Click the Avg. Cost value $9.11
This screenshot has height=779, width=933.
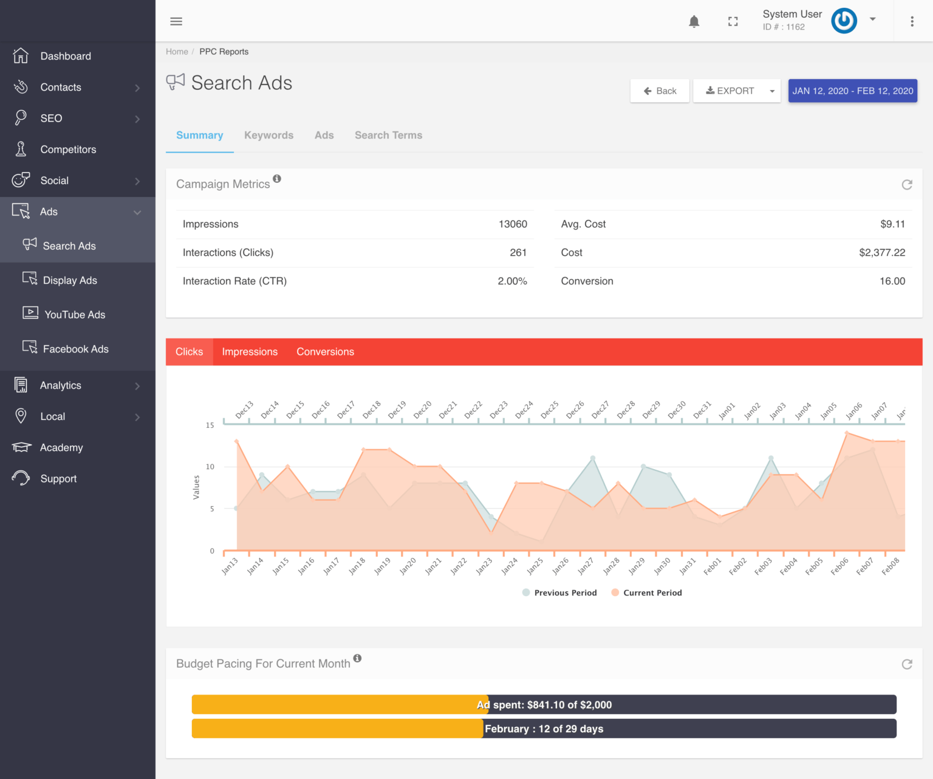tap(892, 224)
